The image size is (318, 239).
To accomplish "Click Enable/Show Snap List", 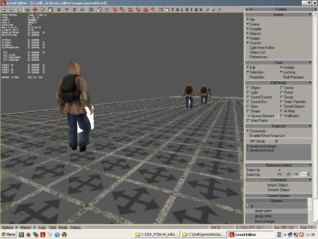I will tap(267, 136).
